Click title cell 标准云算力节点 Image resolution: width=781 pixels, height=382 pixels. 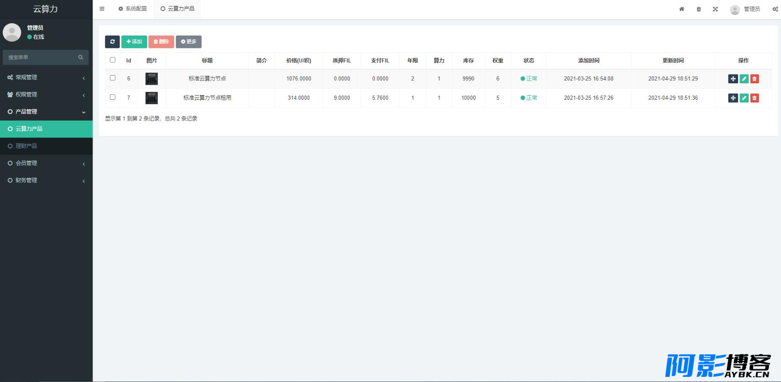click(x=207, y=79)
